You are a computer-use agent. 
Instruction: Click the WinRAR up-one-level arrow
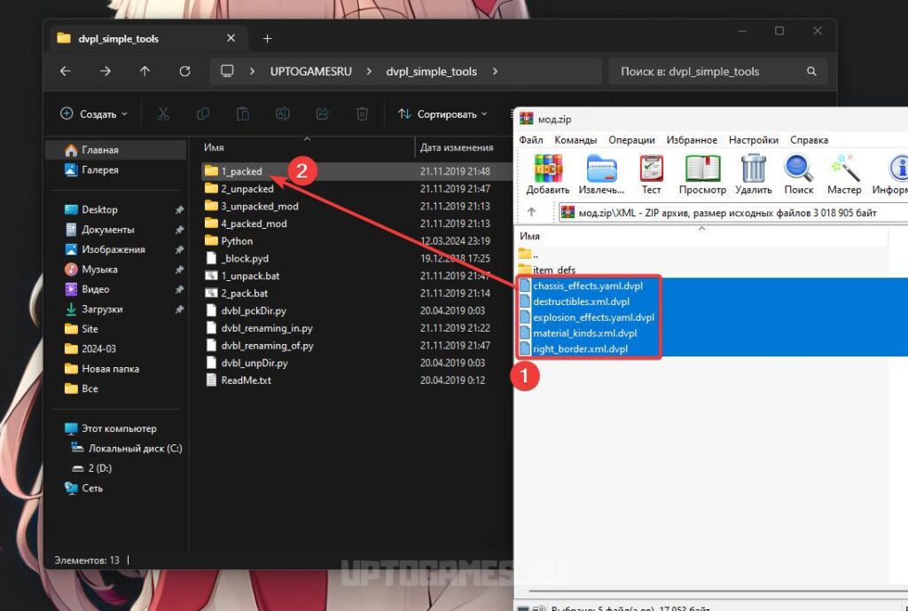[532, 212]
